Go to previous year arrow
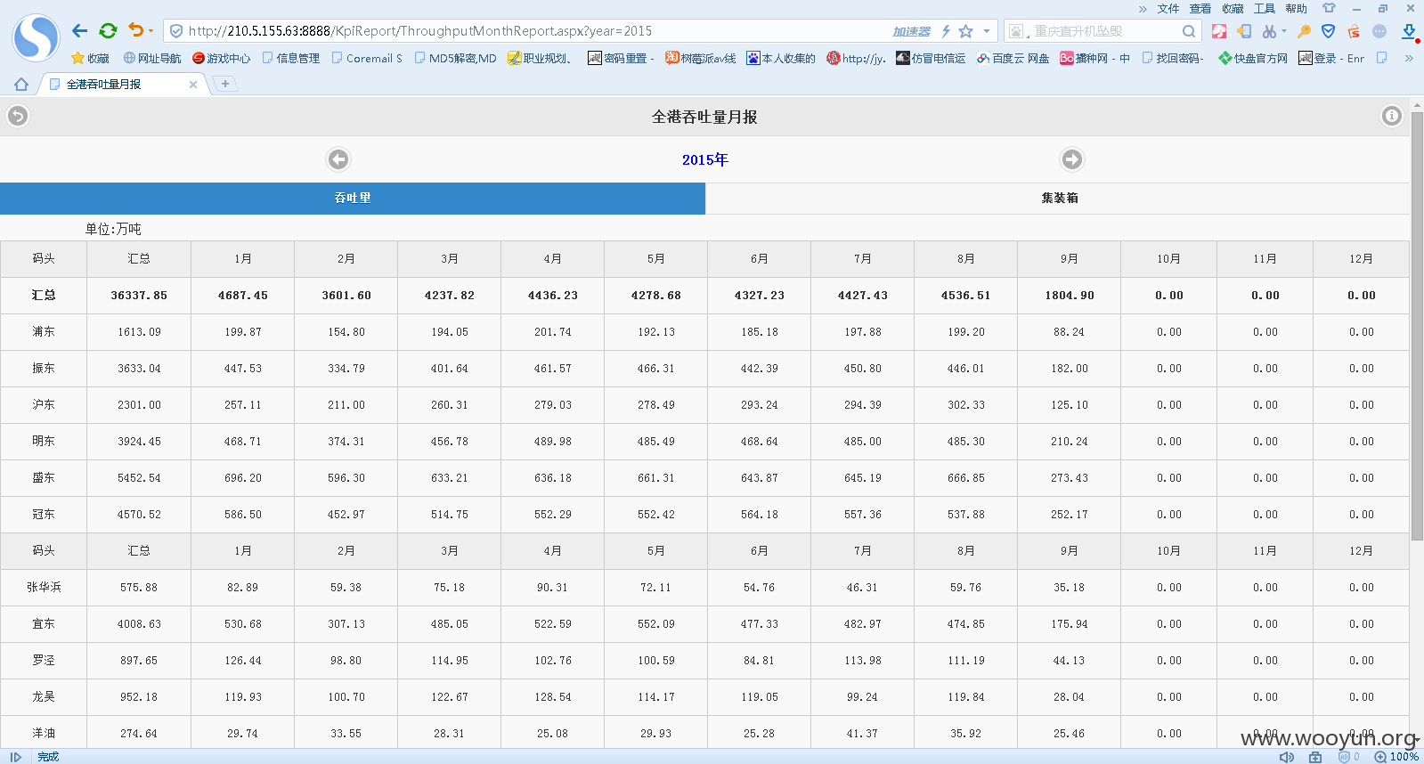1424x764 pixels. [x=338, y=159]
